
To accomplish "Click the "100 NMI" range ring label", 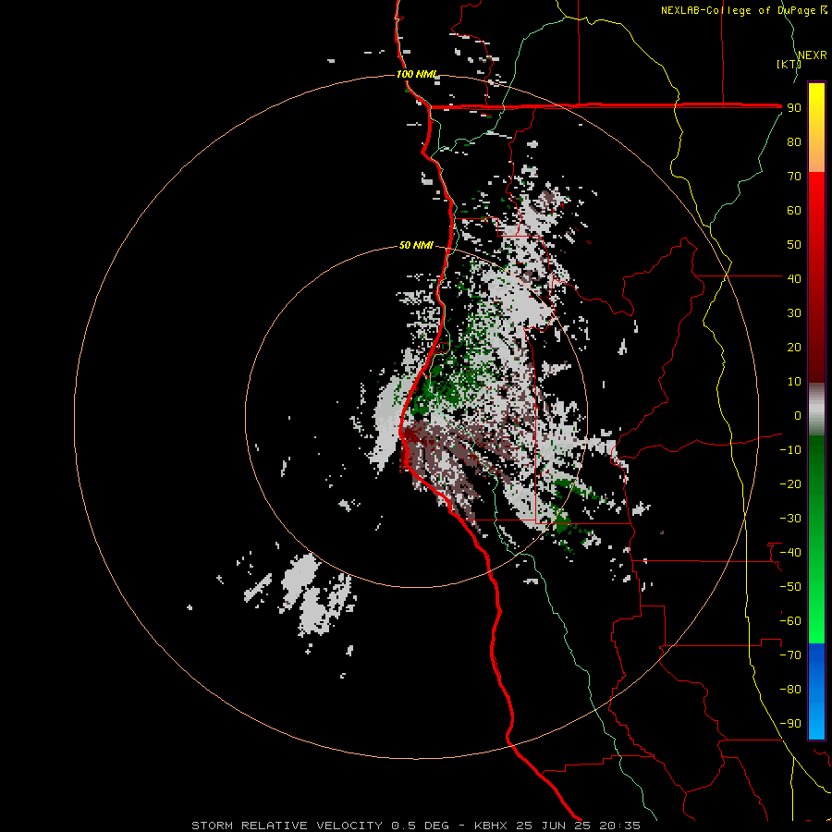I will point(417,74).
